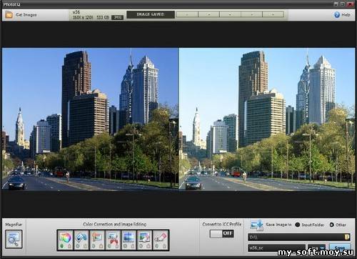This screenshot has height=259, width=357.
Task: Toggle the Convert to ICC Profile switch
Action: tap(221, 233)
